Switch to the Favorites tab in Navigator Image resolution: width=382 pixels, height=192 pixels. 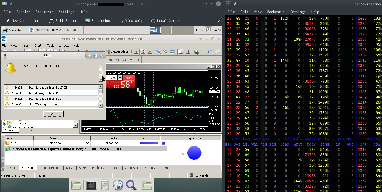click(28, 130)
